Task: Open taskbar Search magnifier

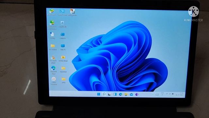Action: (104, 94)
